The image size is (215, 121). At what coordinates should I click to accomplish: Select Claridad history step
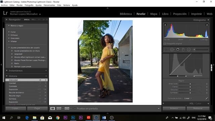(x=27, y=83)
